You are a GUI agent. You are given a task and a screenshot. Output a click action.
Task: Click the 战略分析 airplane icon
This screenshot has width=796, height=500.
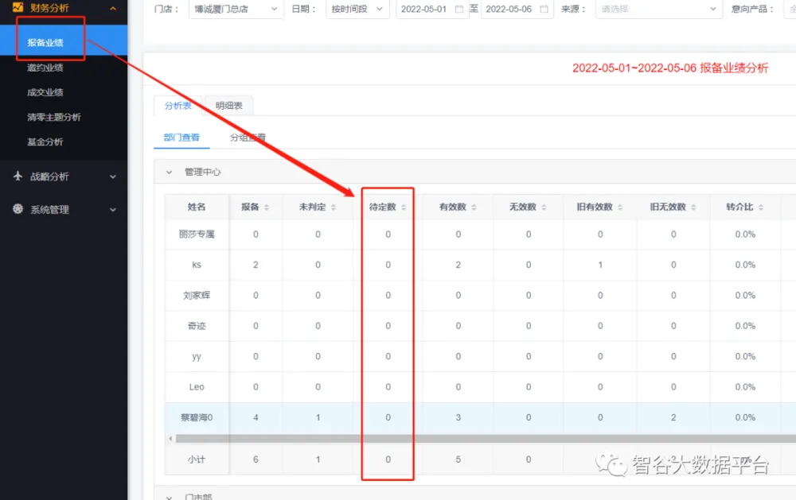18,176
